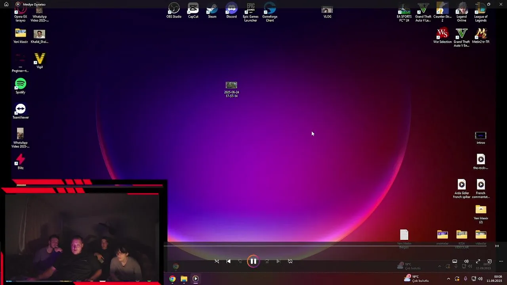The image size is (507, 285).
Task: Skip to the next track
Action: point(278,261)
